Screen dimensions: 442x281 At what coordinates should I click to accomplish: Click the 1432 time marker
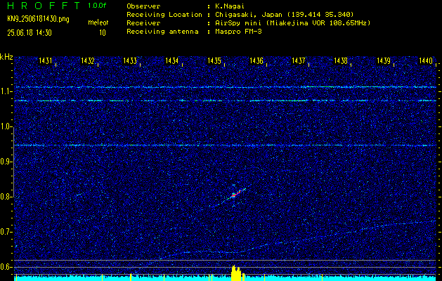click(88, 60)
